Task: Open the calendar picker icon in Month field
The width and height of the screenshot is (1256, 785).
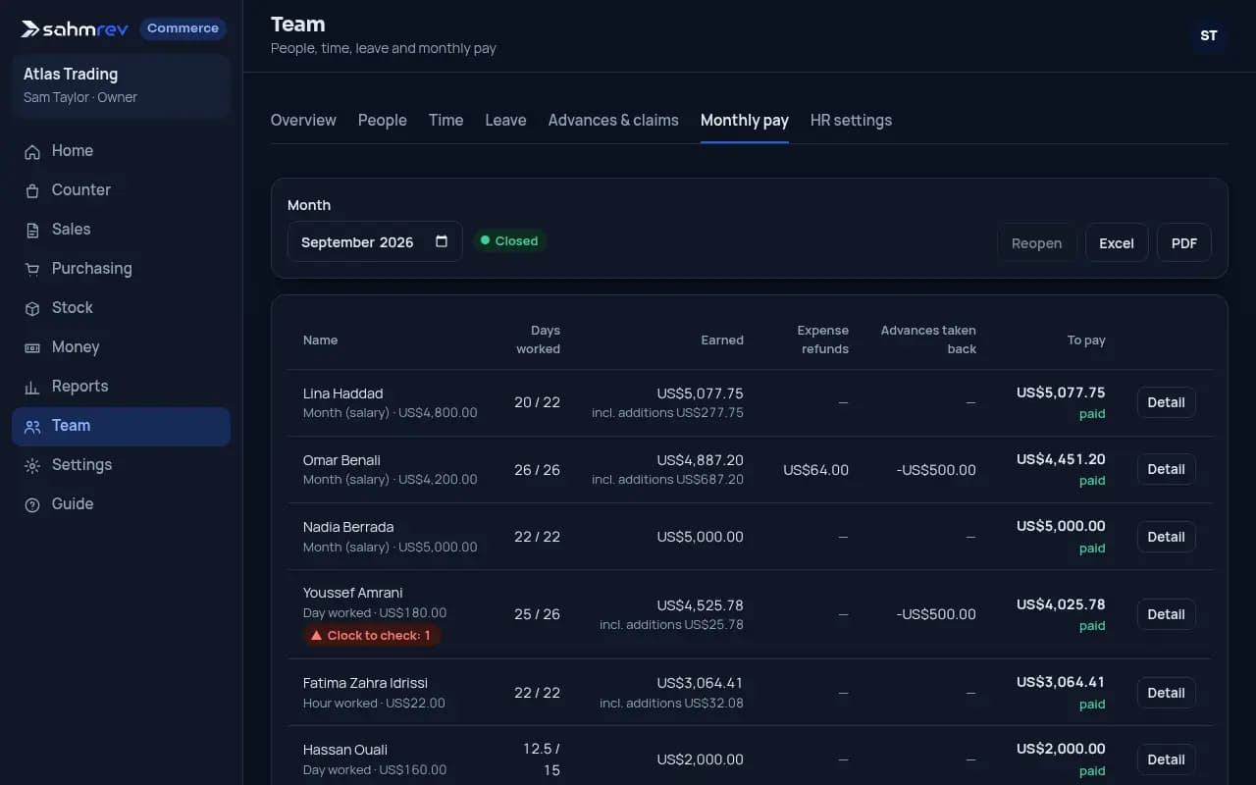Action: point(442,241)
